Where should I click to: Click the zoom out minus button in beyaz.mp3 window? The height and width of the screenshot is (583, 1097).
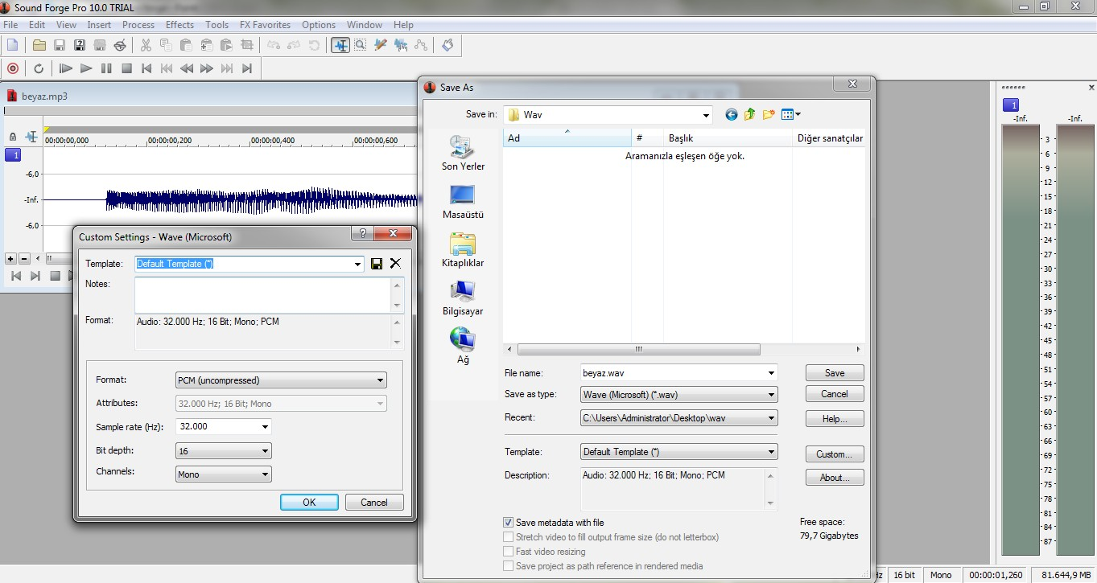click(24, 258)
